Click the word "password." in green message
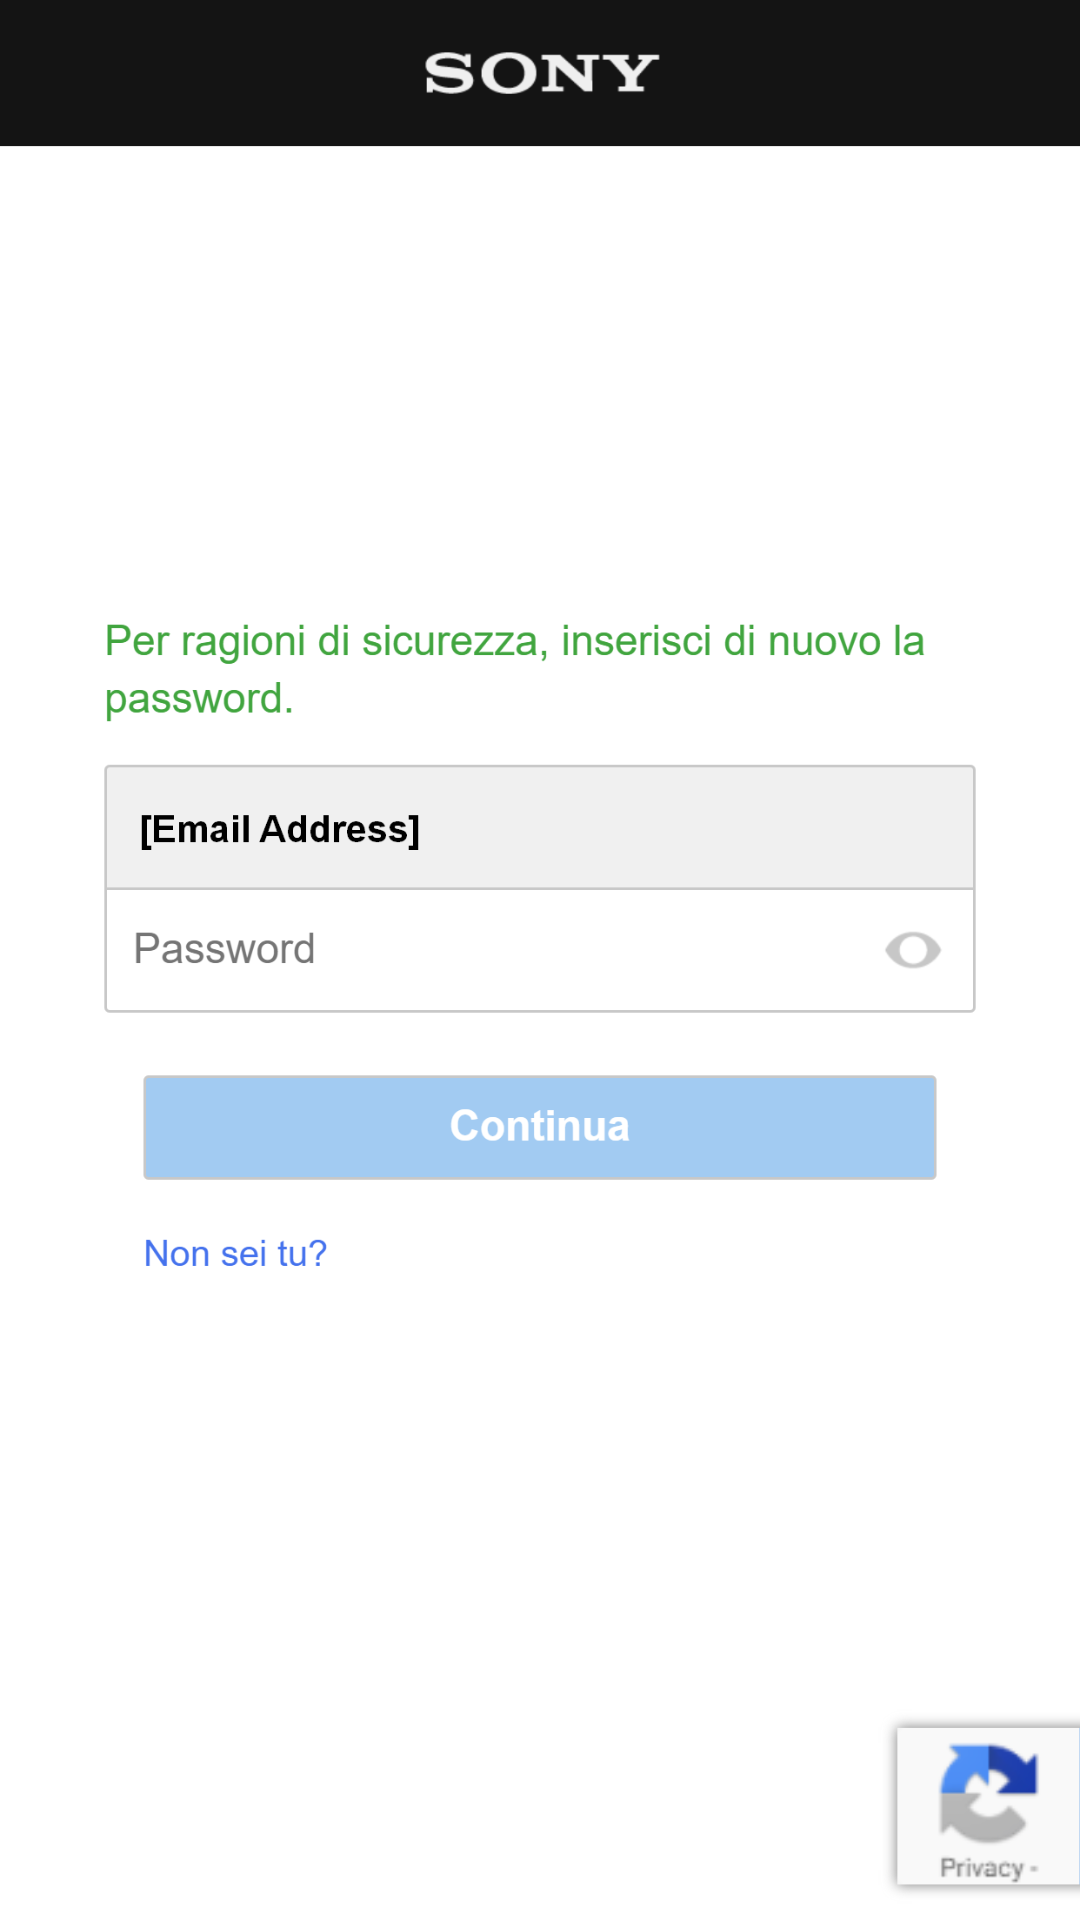 coord(198,699)
